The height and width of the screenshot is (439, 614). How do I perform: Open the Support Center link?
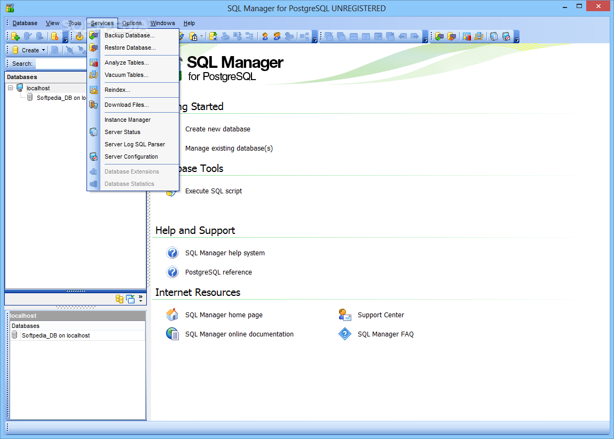tap(381, 315)
